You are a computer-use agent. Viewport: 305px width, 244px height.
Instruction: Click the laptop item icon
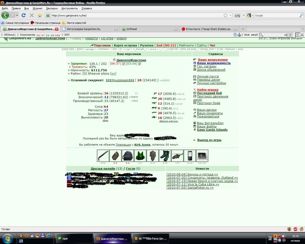202,156
